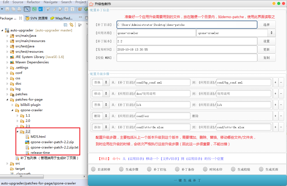The height and width of the screenshot is (186, 287).
Task: Click the qzone-crawler-patch-2.2.zip archive icon
Action: [27, 142]
